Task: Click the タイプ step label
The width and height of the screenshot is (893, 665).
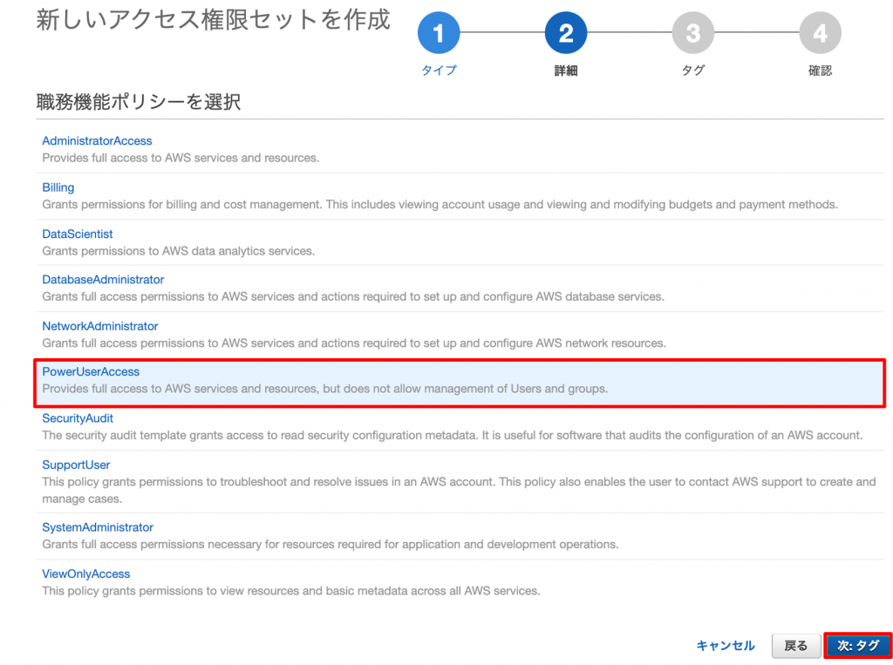Action: pos(439,71)
